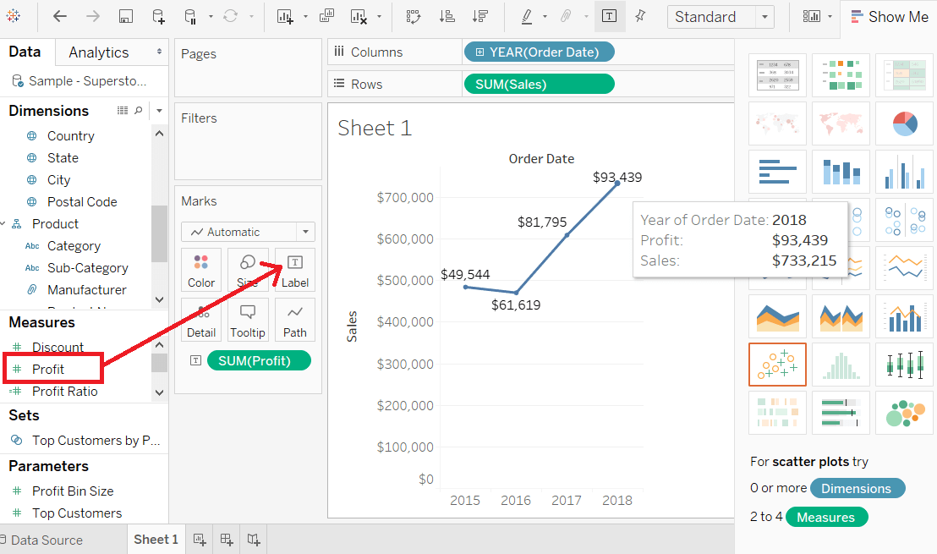Click New Worksheet tab icon at bottom
This screenshot has width=937, height=554.
tap(200, 540)
